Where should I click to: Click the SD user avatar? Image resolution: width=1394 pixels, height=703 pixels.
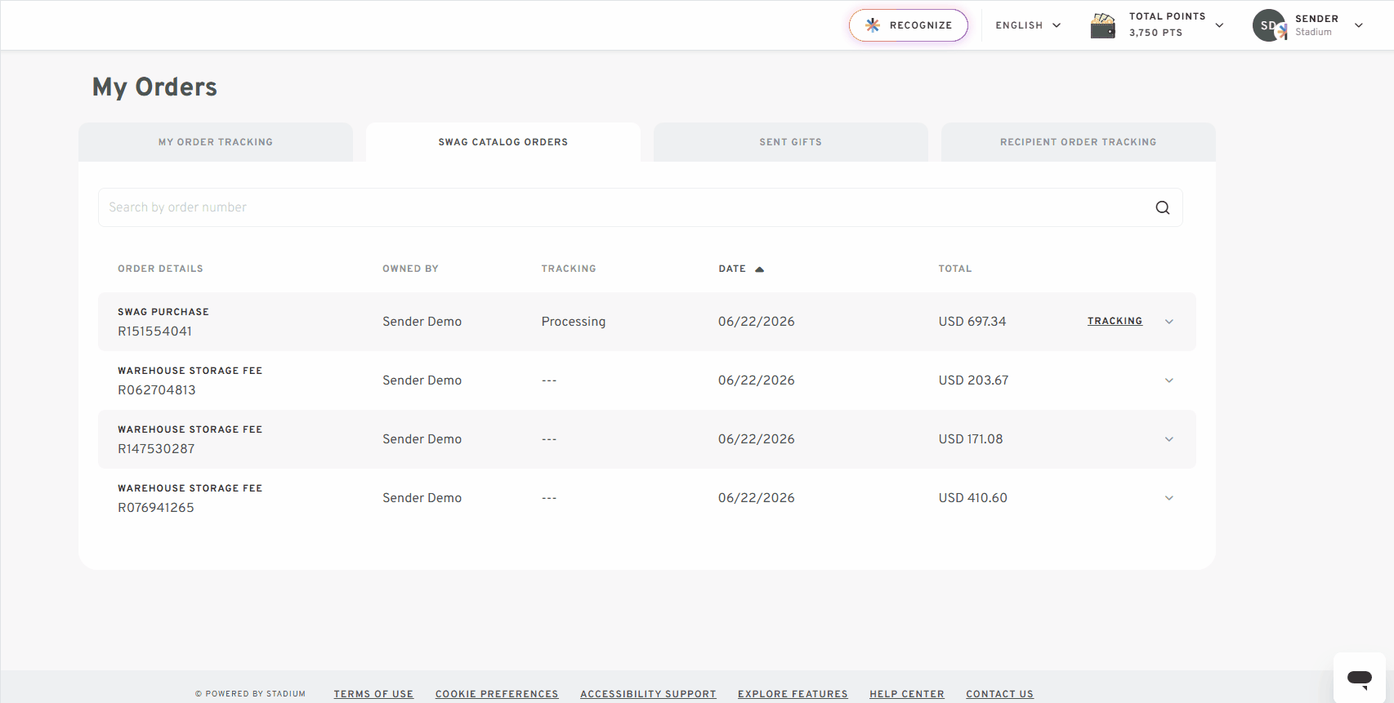[x=1269, y=25]
